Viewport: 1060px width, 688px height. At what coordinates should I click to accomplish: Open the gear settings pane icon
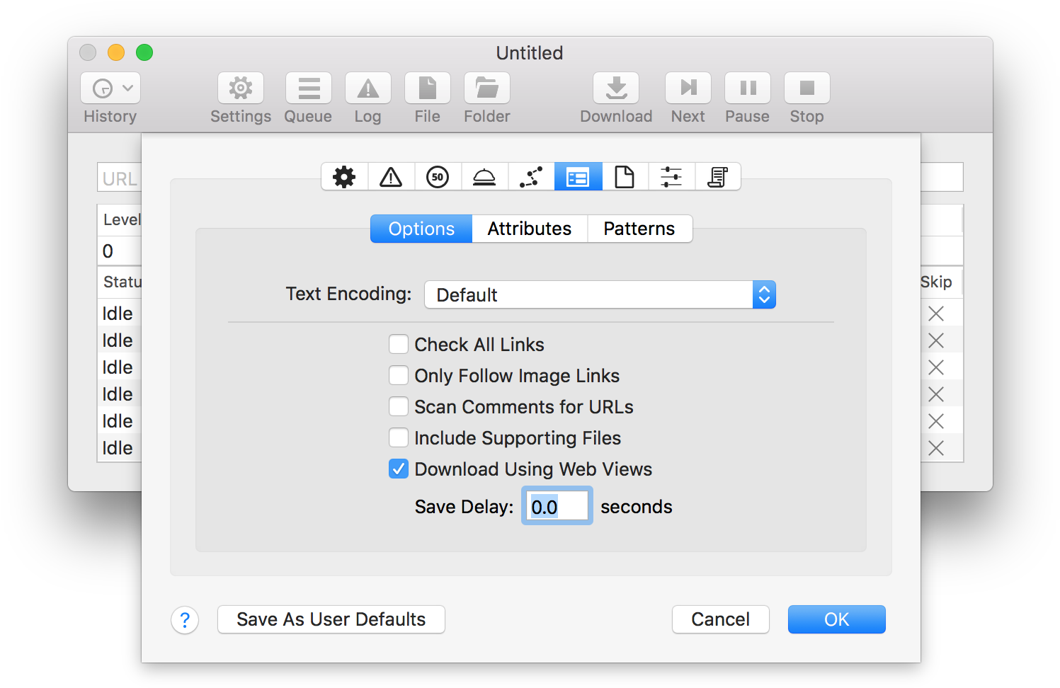[344, 177]
